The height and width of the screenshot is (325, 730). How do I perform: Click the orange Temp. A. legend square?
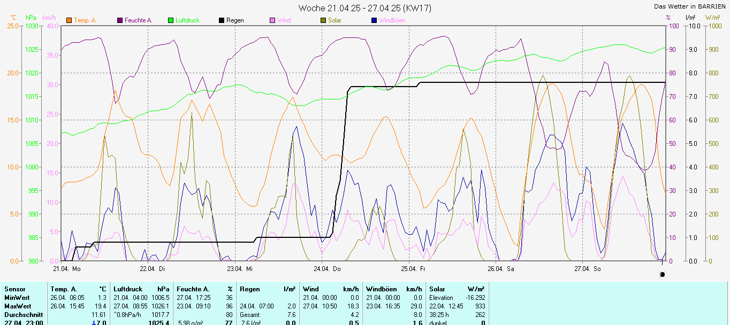(69, 20)
